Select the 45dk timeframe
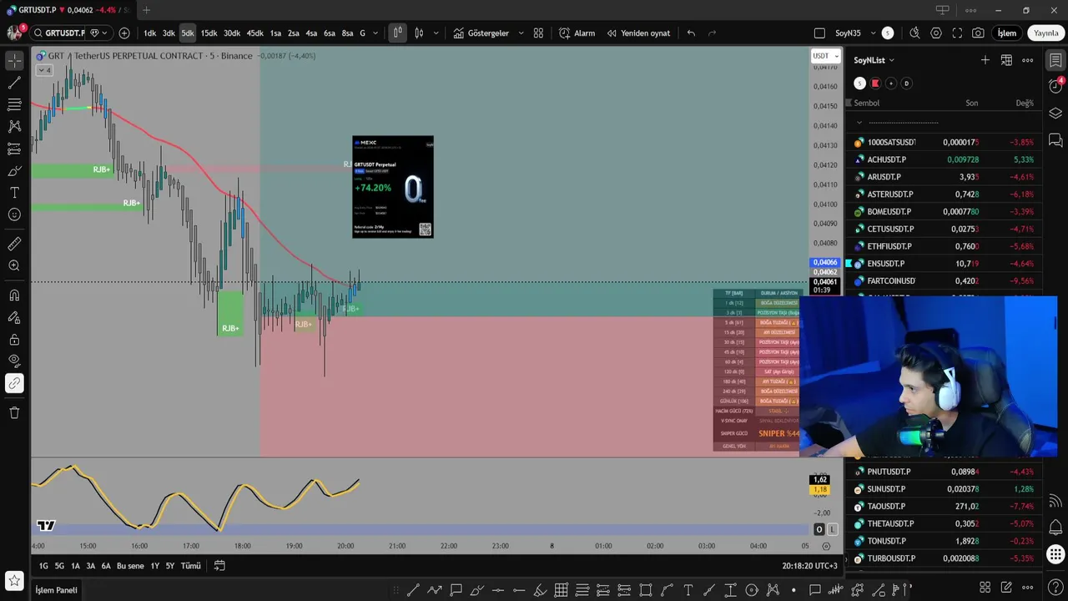Screen dimensions: 1068x601 [254, 33]
